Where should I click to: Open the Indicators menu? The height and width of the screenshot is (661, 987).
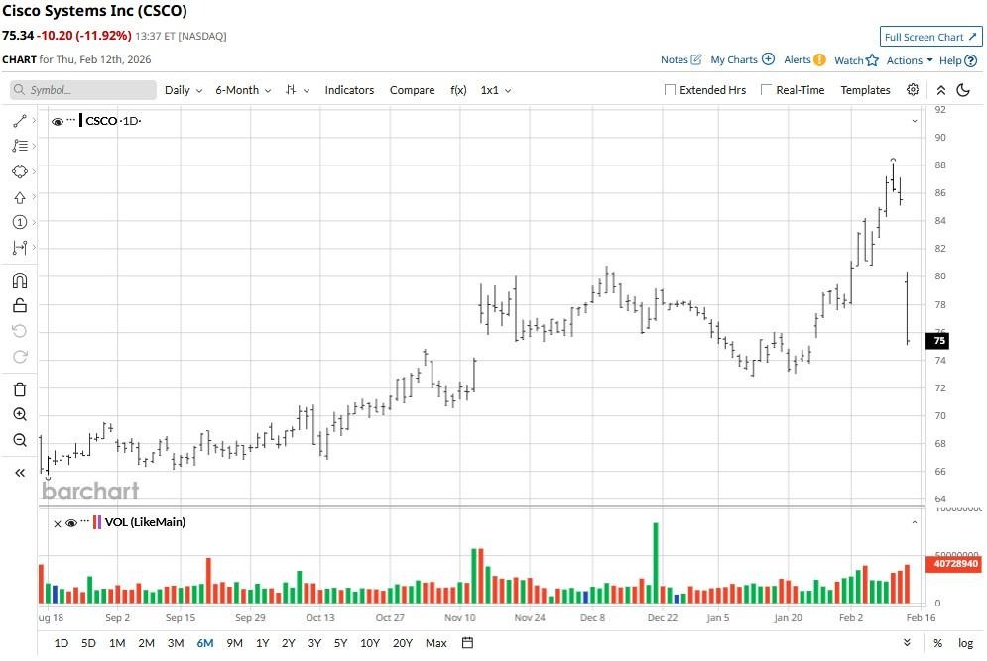pyautogui.click(x=349, y=90)
